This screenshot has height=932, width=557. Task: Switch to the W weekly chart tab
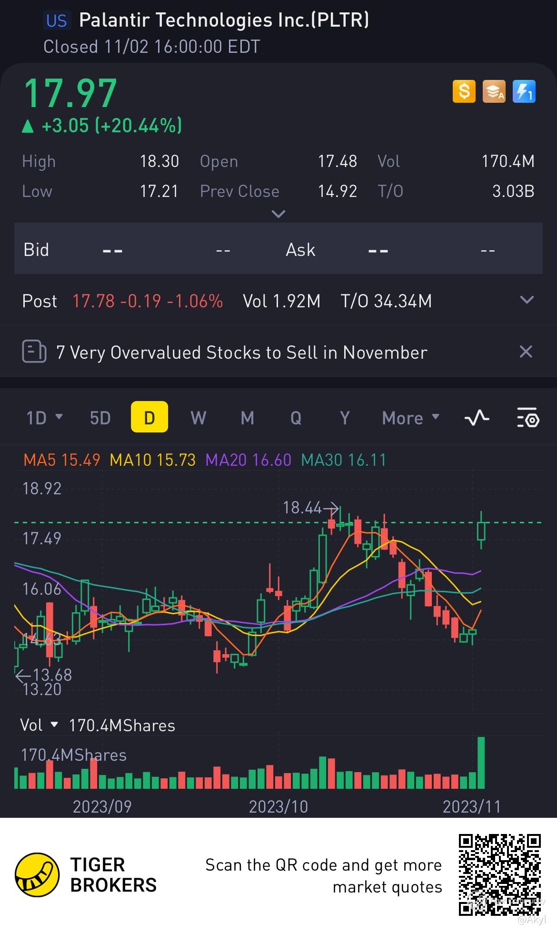(x=199, y=418)
